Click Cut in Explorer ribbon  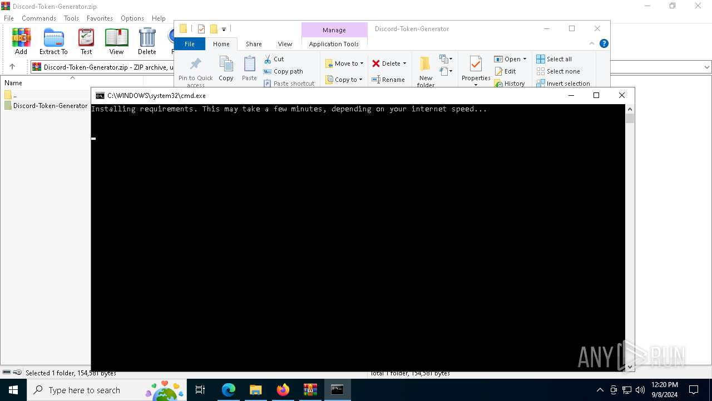tap(274, 59)
